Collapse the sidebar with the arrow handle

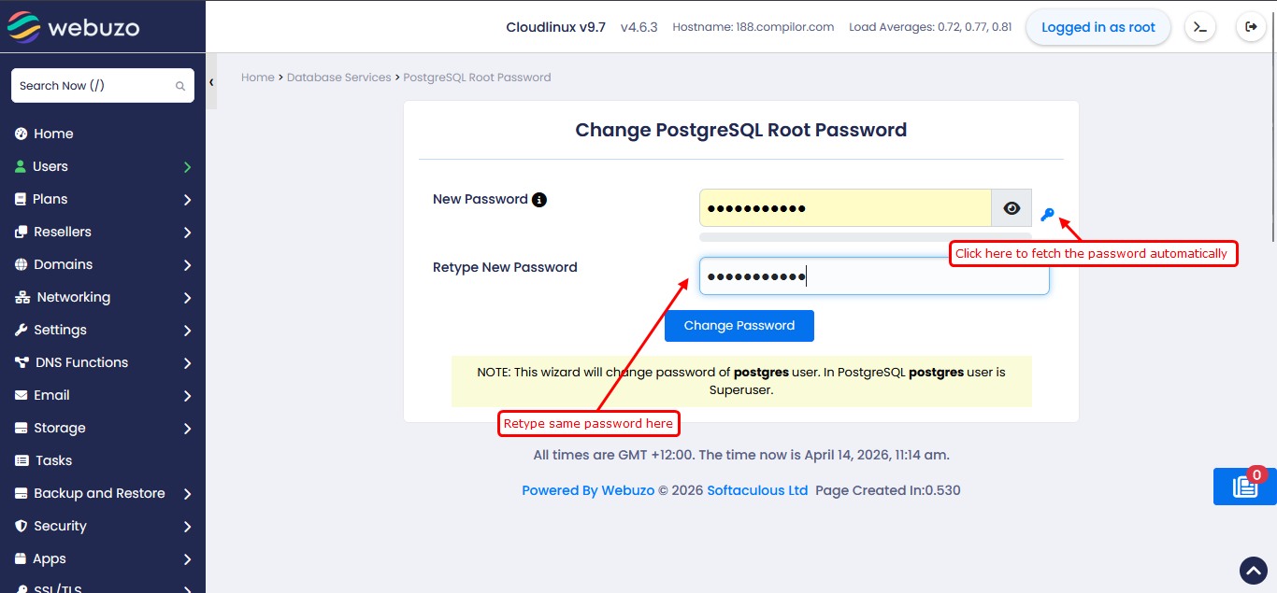[x=211, y=82]
